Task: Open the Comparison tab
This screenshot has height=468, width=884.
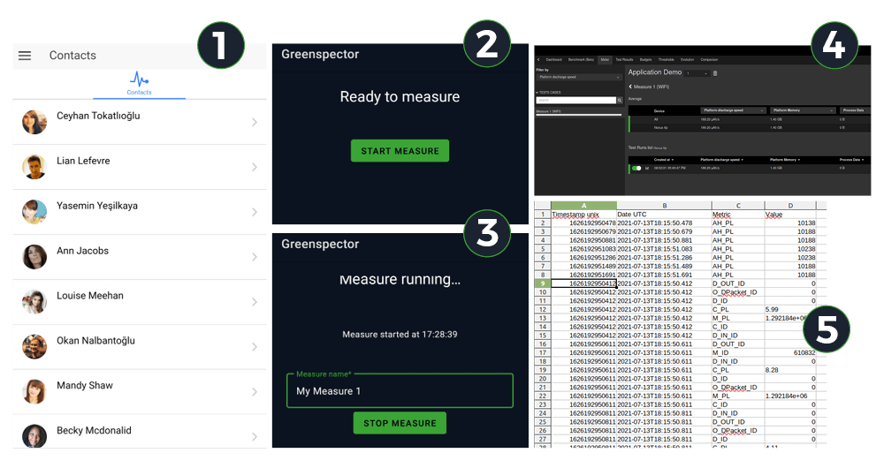Action: tap(709, 60)
